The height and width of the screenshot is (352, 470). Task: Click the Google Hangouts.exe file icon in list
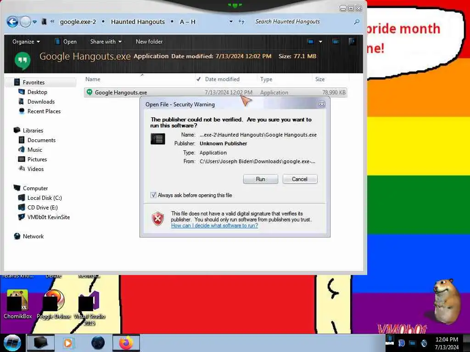(90, 92)
